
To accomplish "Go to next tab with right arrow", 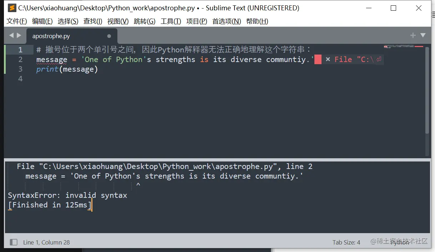I will [19, 35].
